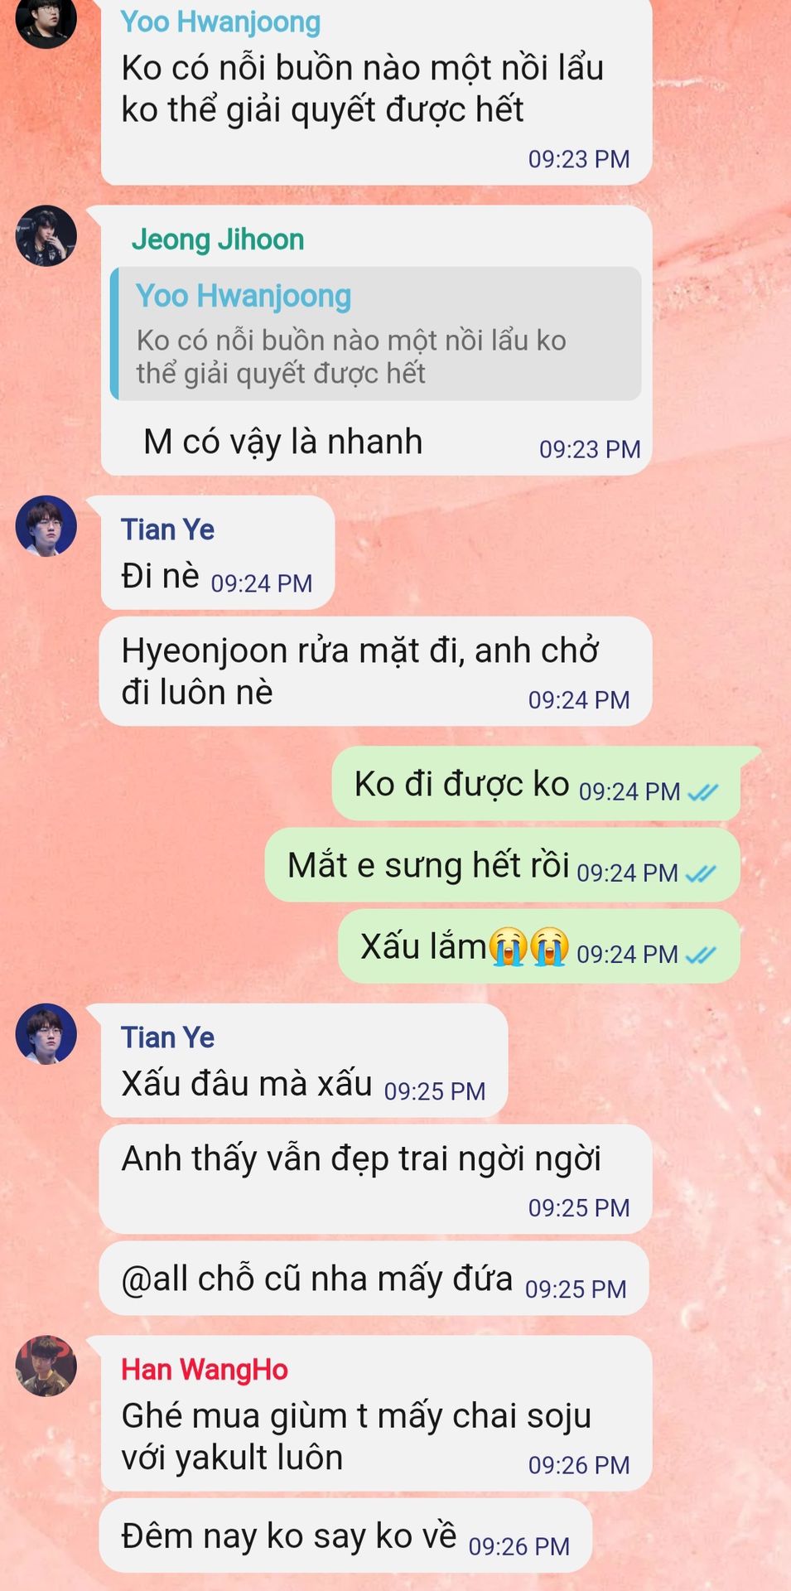Open Jeong Jihoon's profile picture

(x=46, y=236)
